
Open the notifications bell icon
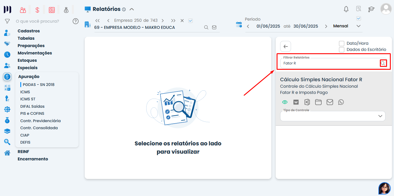point(346,9)
